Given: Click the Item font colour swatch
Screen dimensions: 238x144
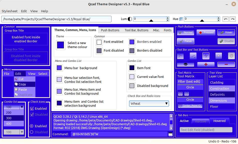Looking at the screenshot, I should (132, 68).
